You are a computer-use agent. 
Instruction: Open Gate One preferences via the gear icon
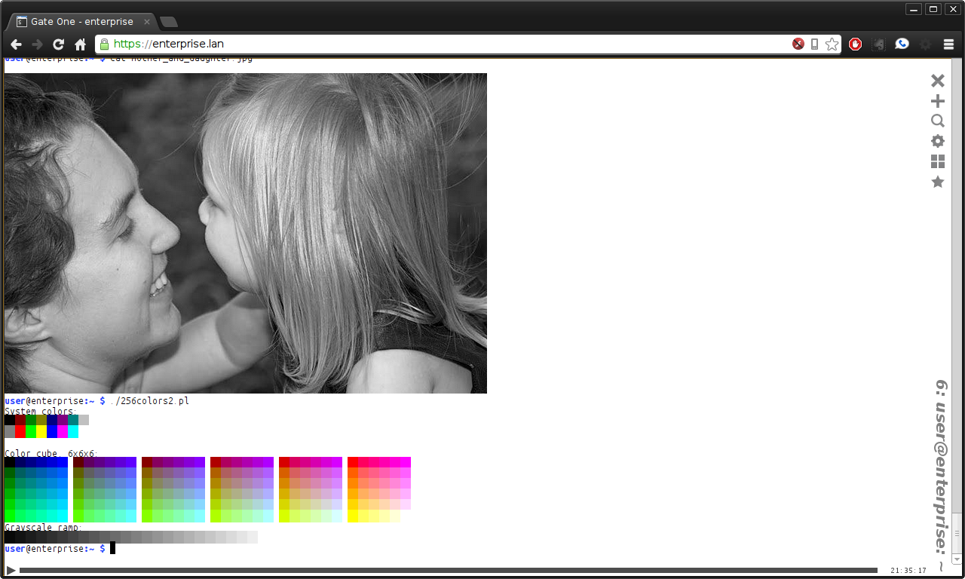937,141
